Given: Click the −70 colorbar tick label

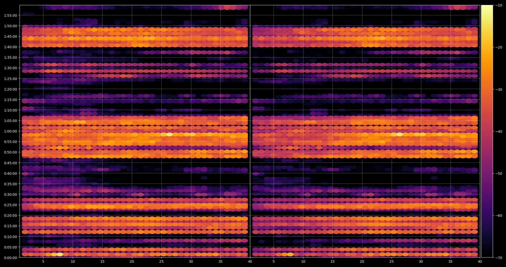Looking at the screenshot, I should tap(499, 258).
